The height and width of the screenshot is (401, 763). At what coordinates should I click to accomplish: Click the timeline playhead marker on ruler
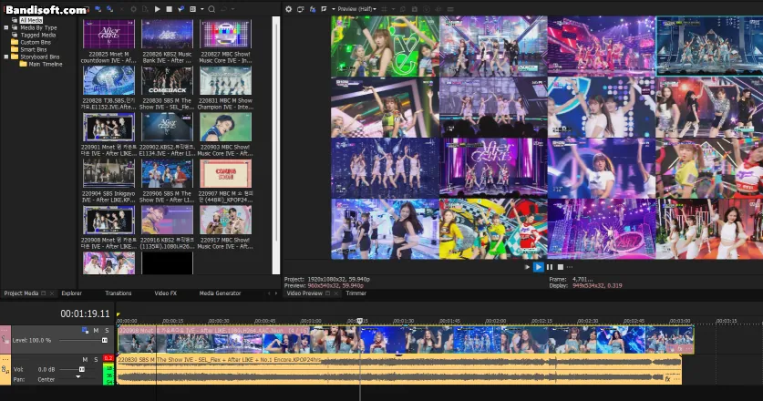pyautogui.click(x=359, y=321)
